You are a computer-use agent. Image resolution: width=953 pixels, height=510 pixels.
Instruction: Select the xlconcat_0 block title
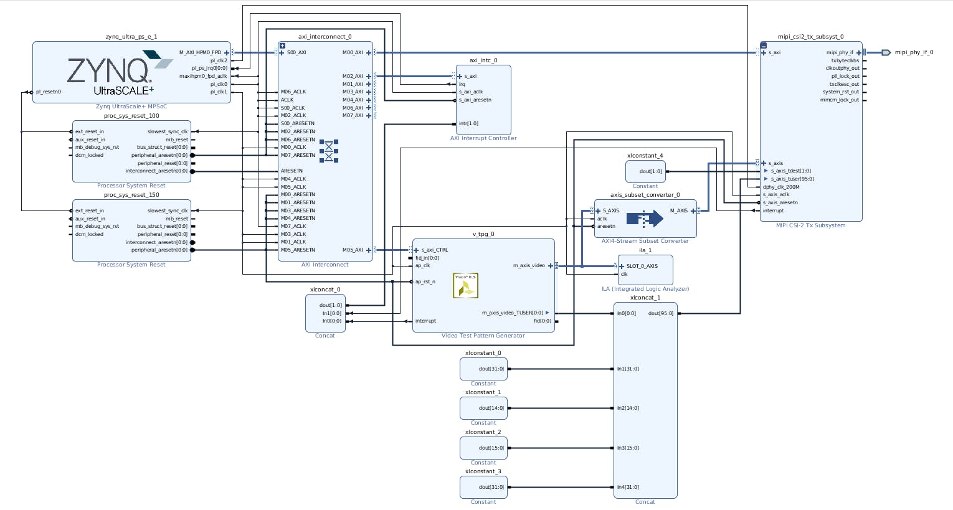pyautogui.click(x=325, y=290)
